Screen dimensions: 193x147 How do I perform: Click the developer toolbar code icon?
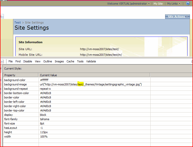(2, 61)
